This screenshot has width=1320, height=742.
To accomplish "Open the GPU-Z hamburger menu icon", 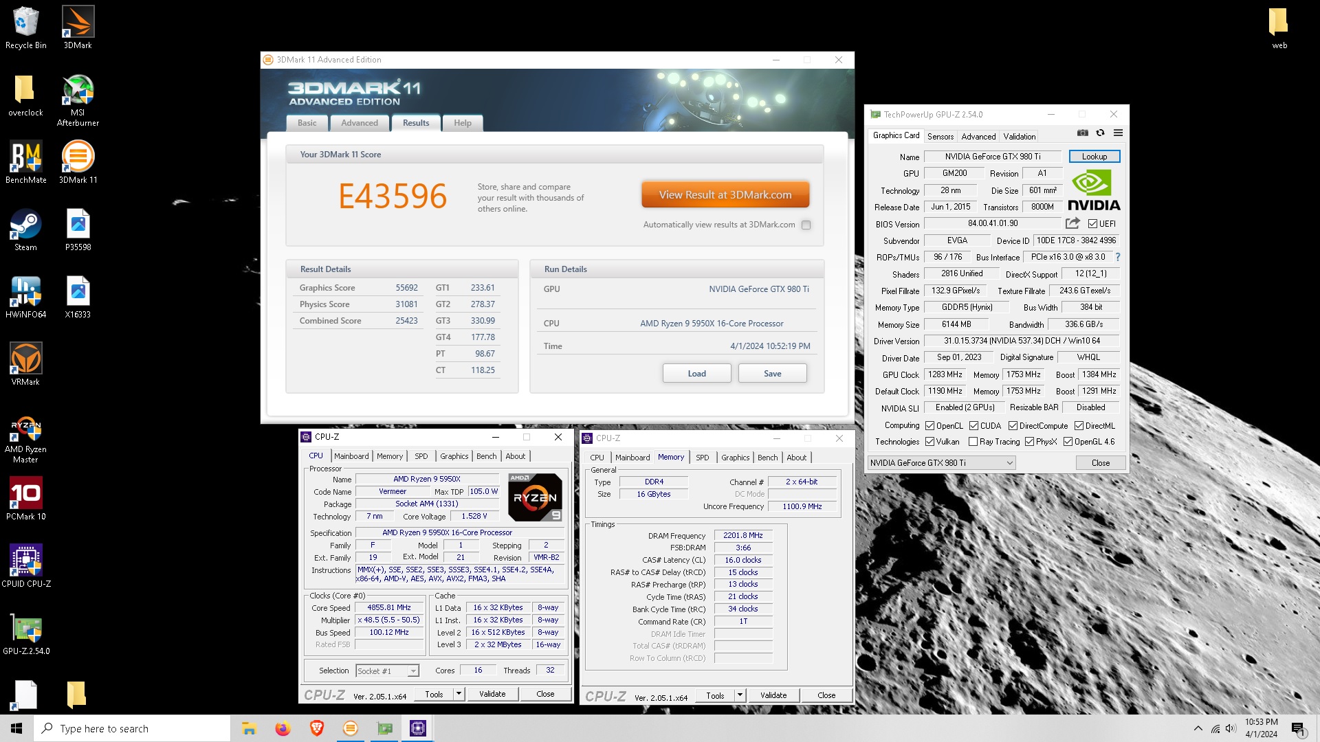I will pyautogui.click(x=1118, y=133).
